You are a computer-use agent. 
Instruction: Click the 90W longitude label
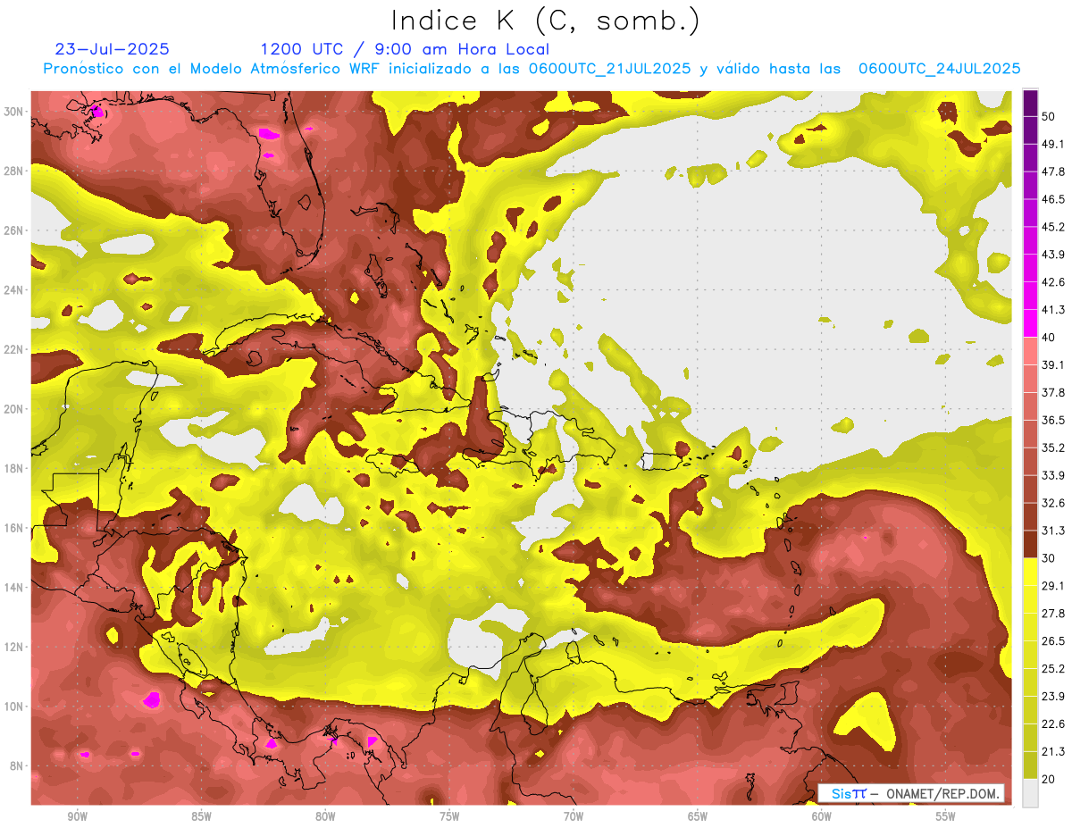pos(77,815)
